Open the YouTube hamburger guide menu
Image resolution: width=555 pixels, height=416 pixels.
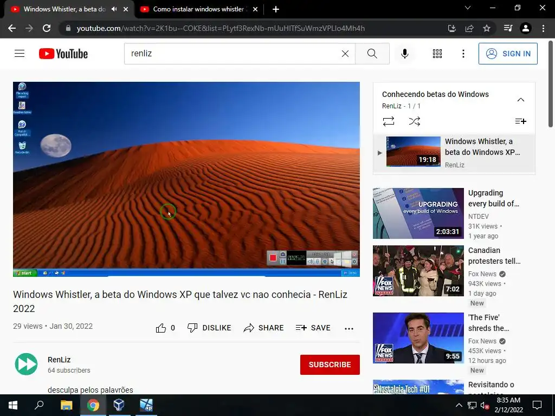point(20,54)
